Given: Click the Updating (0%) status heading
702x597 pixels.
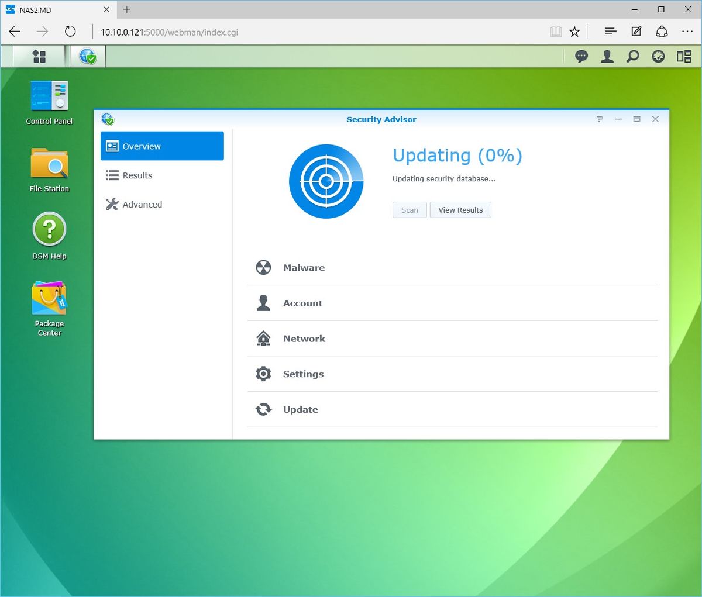Looking at the screenshot, I should [457, 156].
